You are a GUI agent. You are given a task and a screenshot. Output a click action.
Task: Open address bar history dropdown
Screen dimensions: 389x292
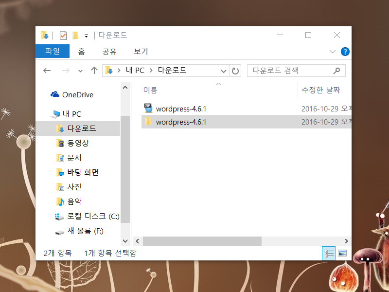(224, 71)
